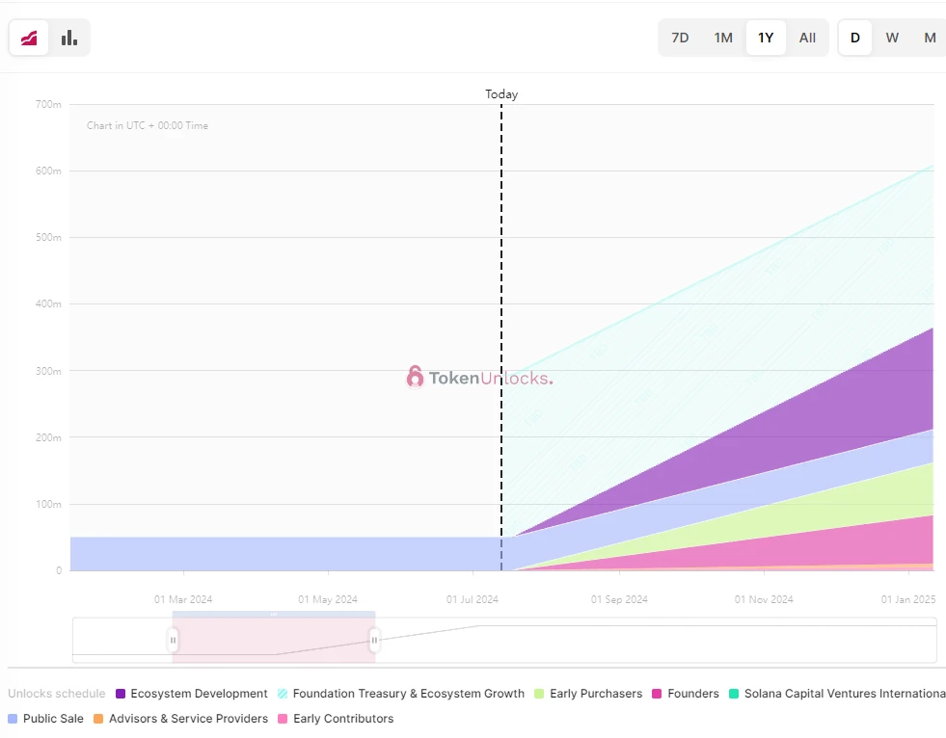Hide Early Purchasers legend series
This screenshot has height=738, width=946.
[587, 694]
